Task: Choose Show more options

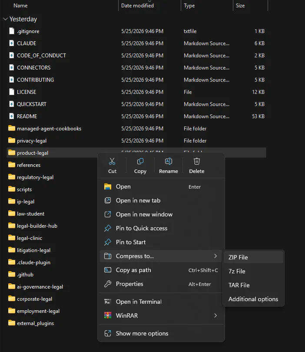Action: 161,333
